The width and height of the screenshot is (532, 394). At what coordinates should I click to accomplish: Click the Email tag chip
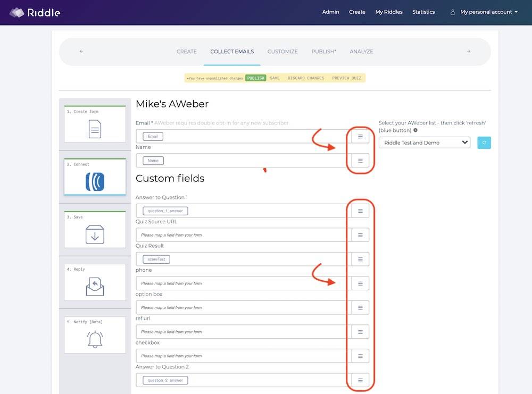(153, 136)
